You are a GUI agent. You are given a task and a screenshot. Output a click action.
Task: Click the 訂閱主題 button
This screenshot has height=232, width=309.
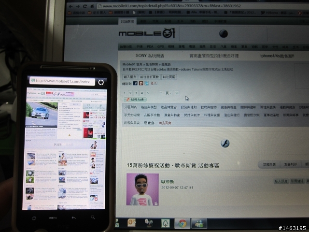pos(269,164)
